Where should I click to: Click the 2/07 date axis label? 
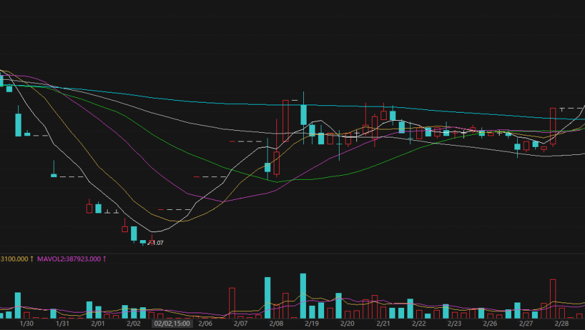point(241,323)
